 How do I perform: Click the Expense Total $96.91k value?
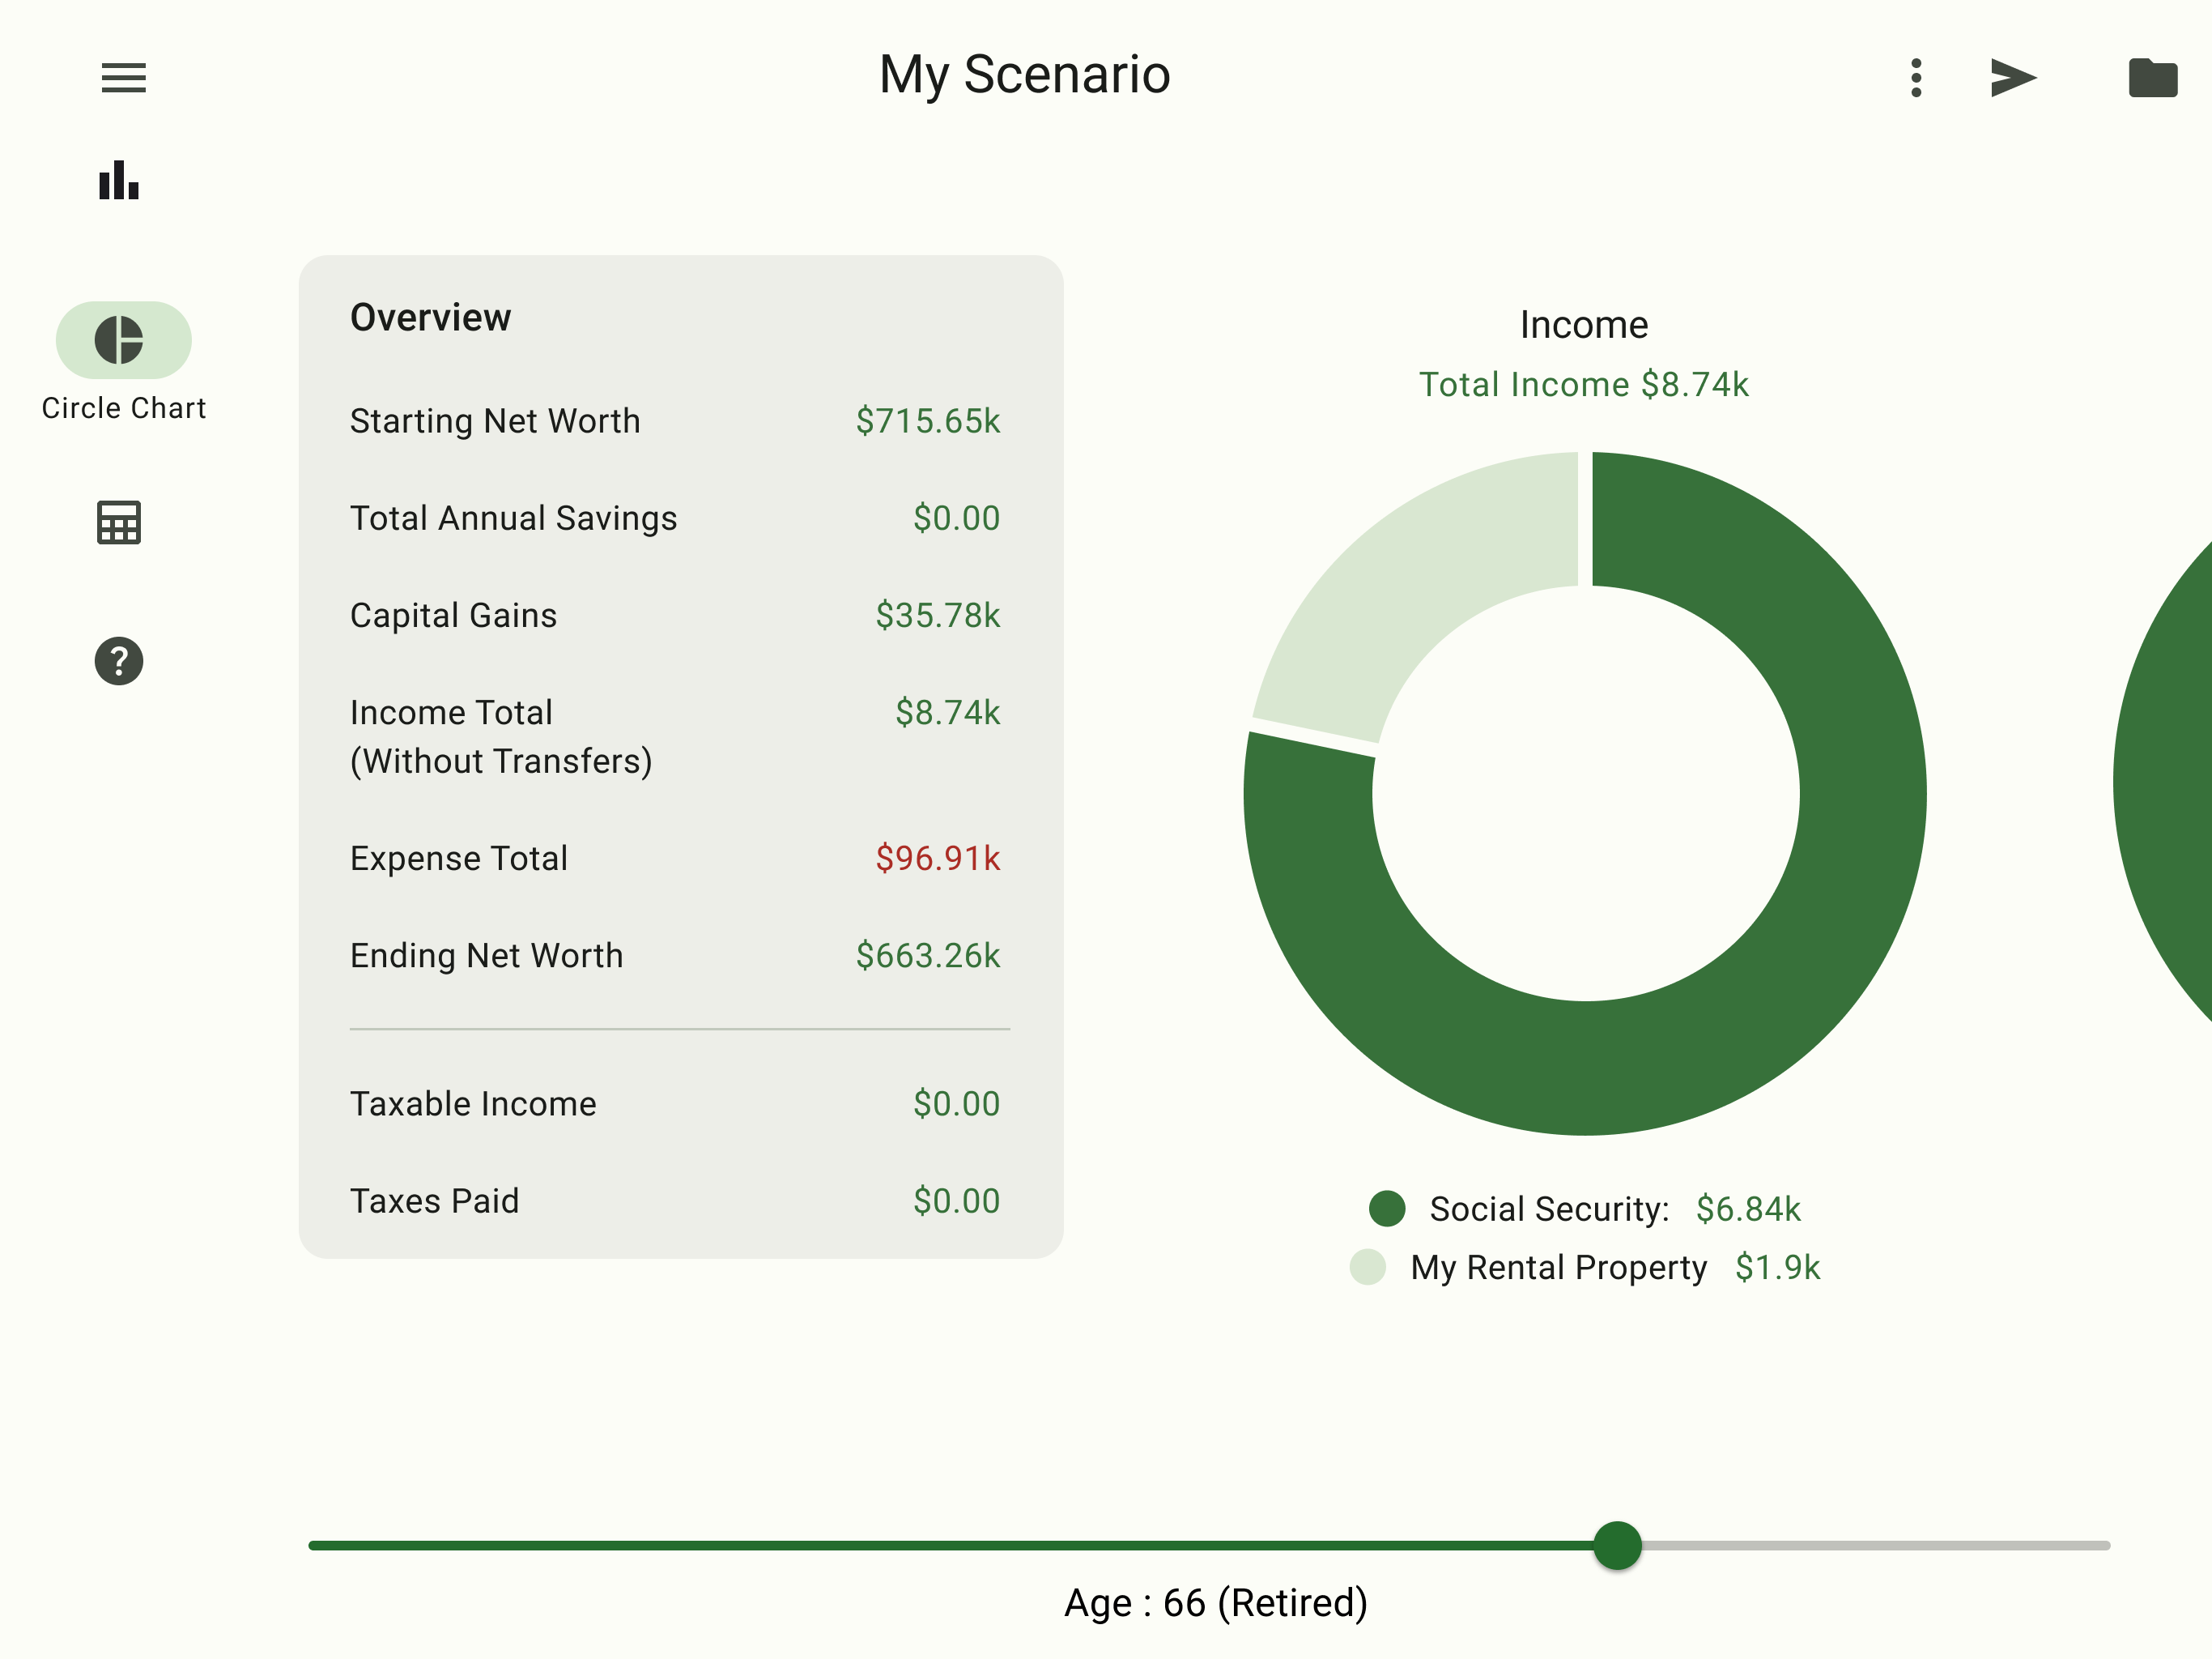coord(937,859)
